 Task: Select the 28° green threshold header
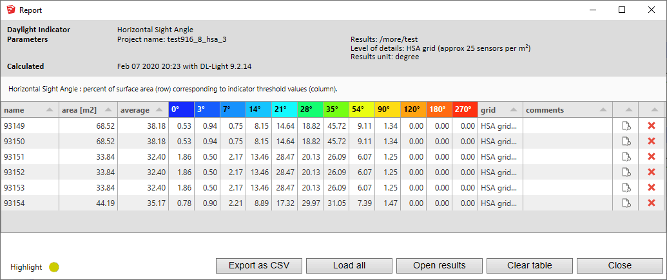click(310, 109)
